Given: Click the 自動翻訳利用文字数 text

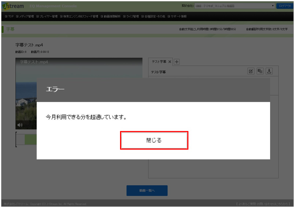Looking at the screenshot, I should coord(267,29).
